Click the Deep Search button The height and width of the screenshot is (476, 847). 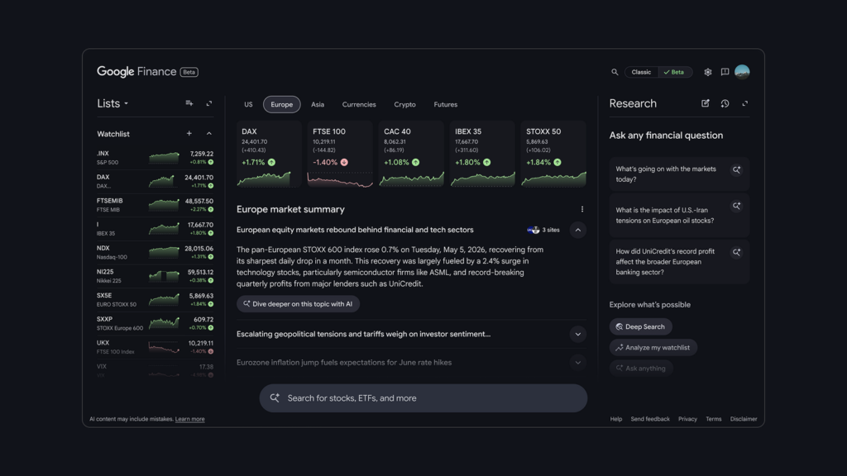click(641, 326)
